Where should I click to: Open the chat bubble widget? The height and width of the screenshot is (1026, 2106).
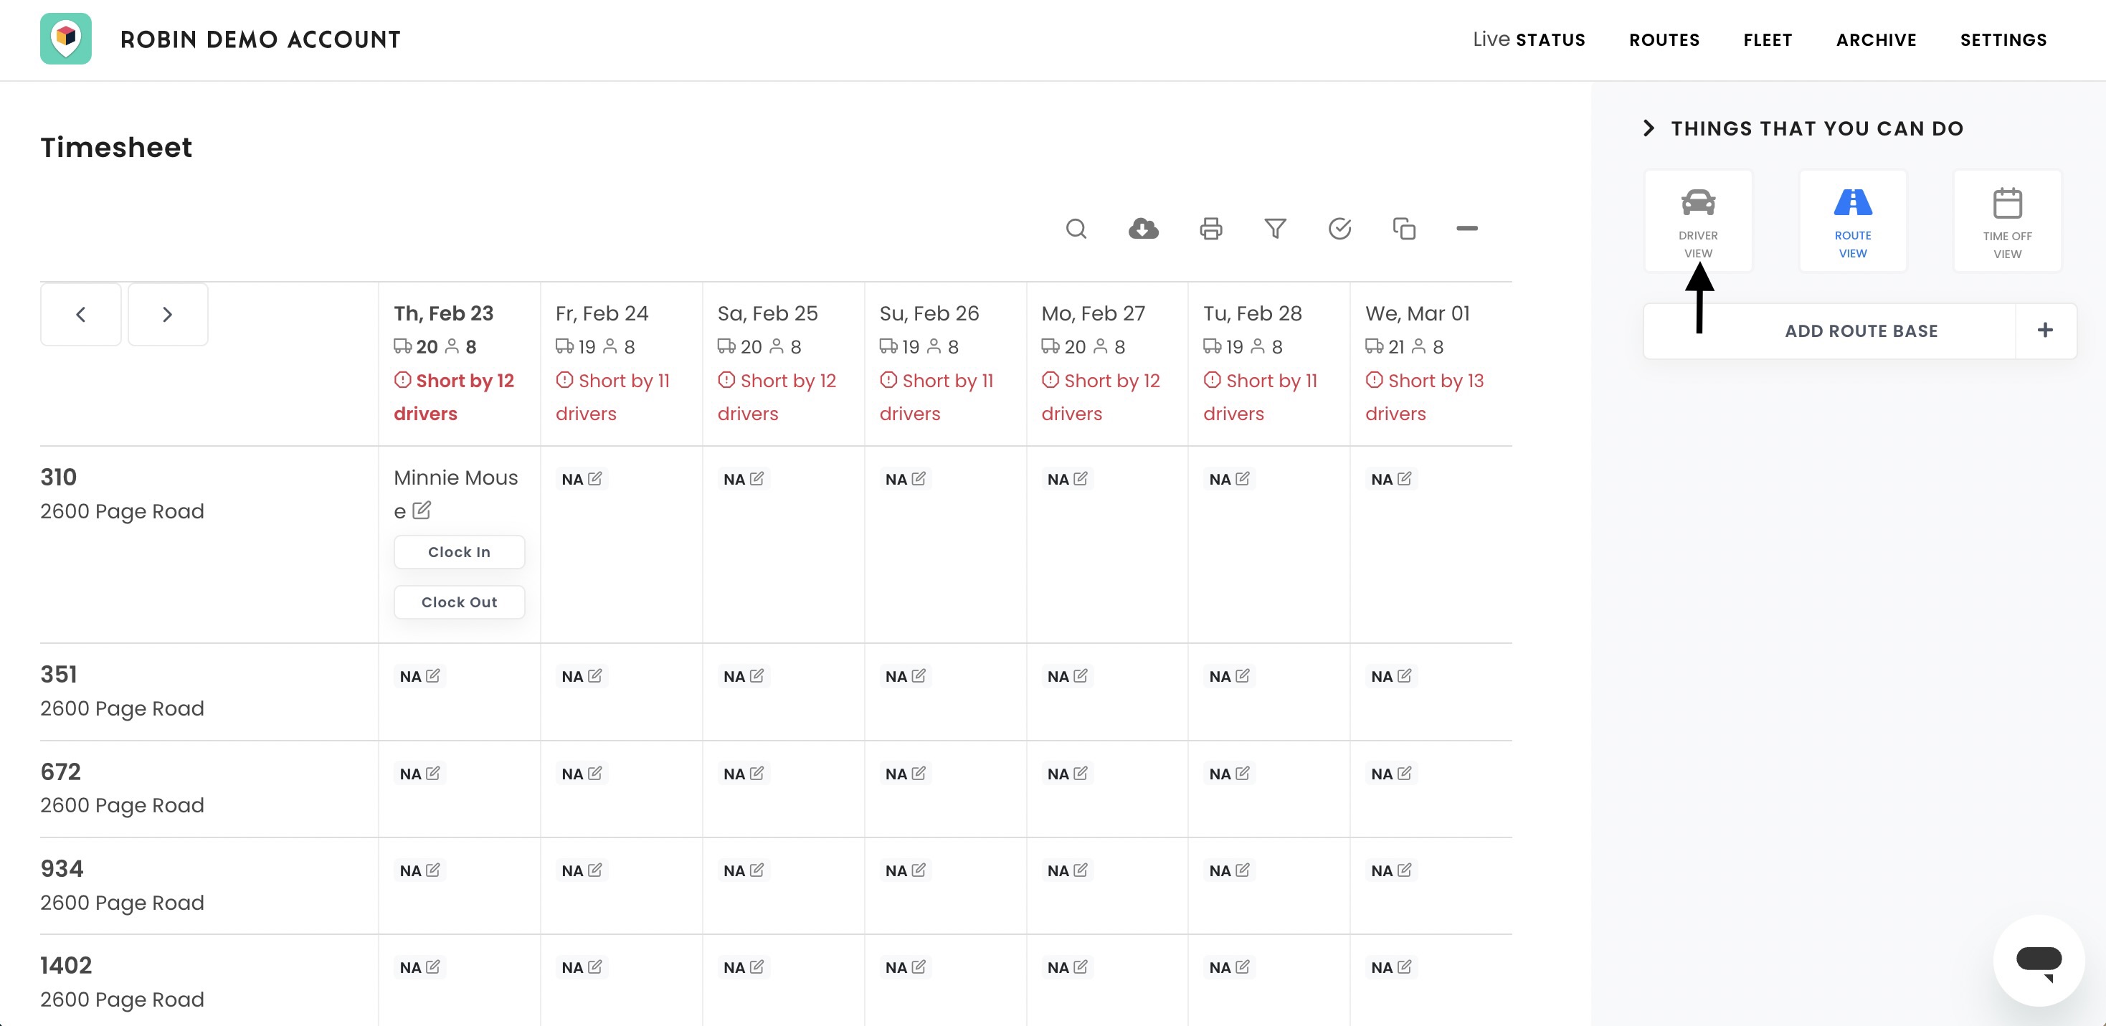point(2038,961)
